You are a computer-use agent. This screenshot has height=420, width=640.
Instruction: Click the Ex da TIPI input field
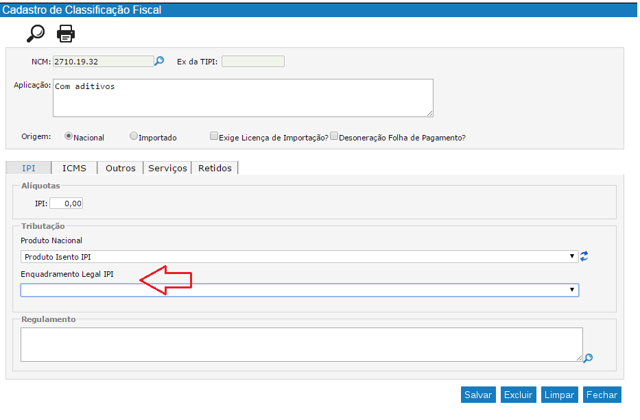pyautogui.click(x=253, y=62)
